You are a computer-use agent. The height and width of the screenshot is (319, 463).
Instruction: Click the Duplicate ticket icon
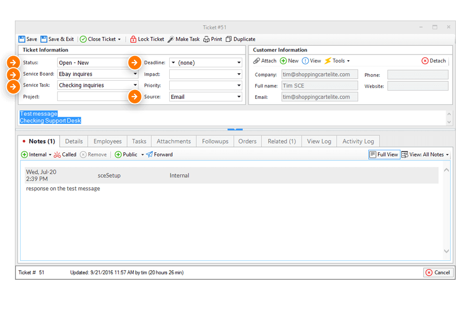228,39
